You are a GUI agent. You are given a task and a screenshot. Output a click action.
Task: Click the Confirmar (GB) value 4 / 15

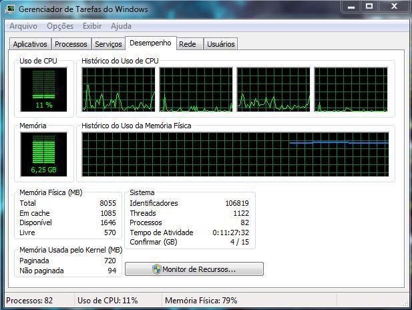239,242
